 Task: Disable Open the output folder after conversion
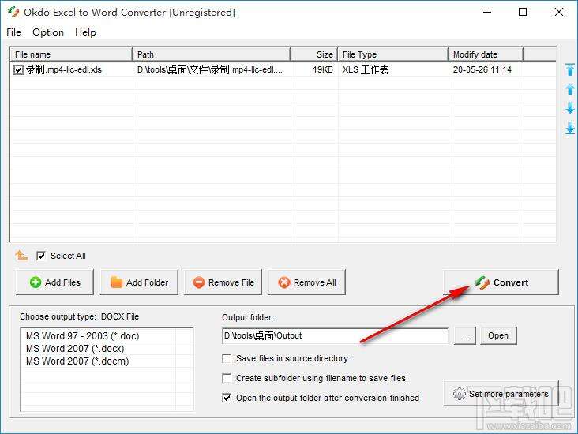click(x=227, y=398)
